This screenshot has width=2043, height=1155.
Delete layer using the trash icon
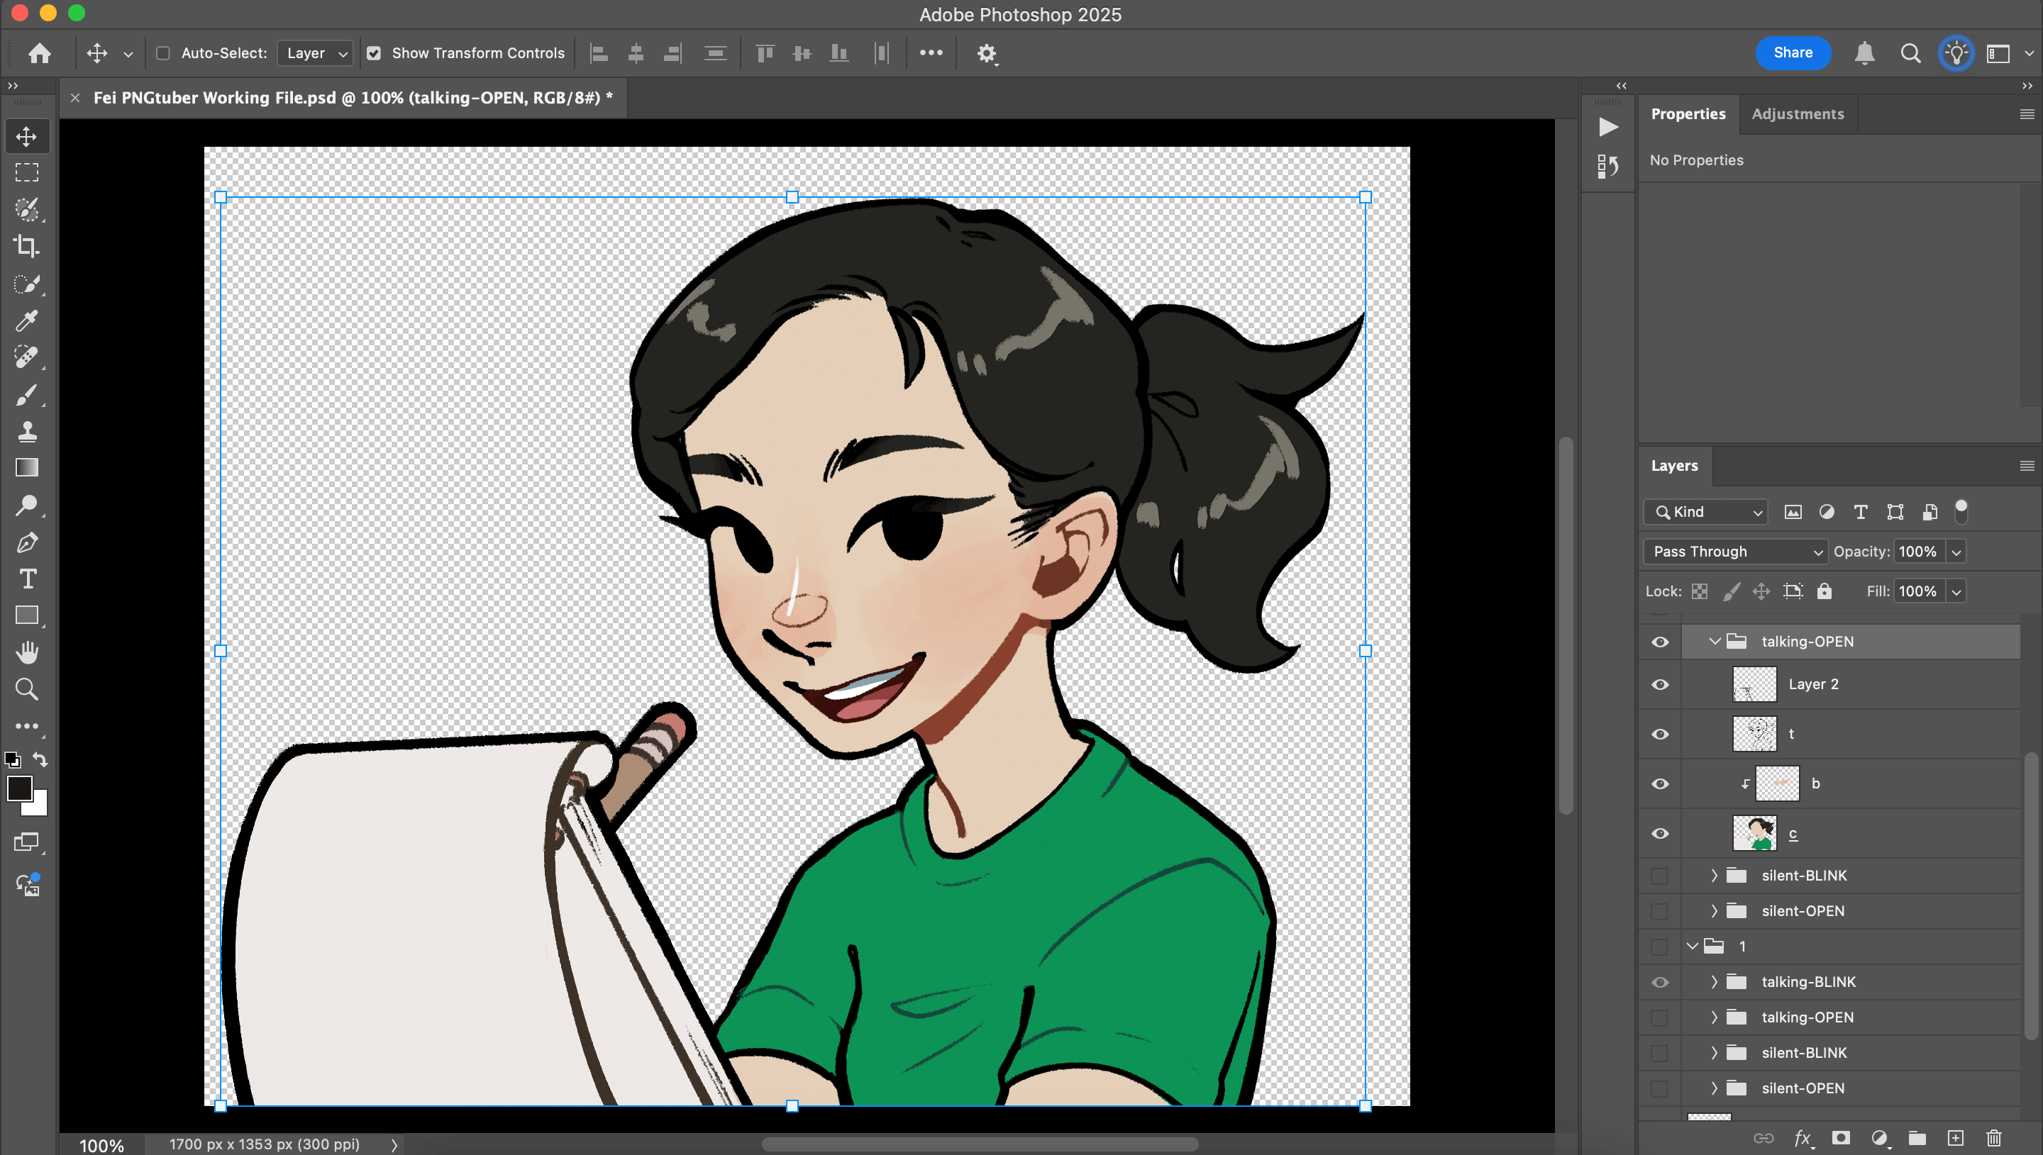coord(1993,1139)
